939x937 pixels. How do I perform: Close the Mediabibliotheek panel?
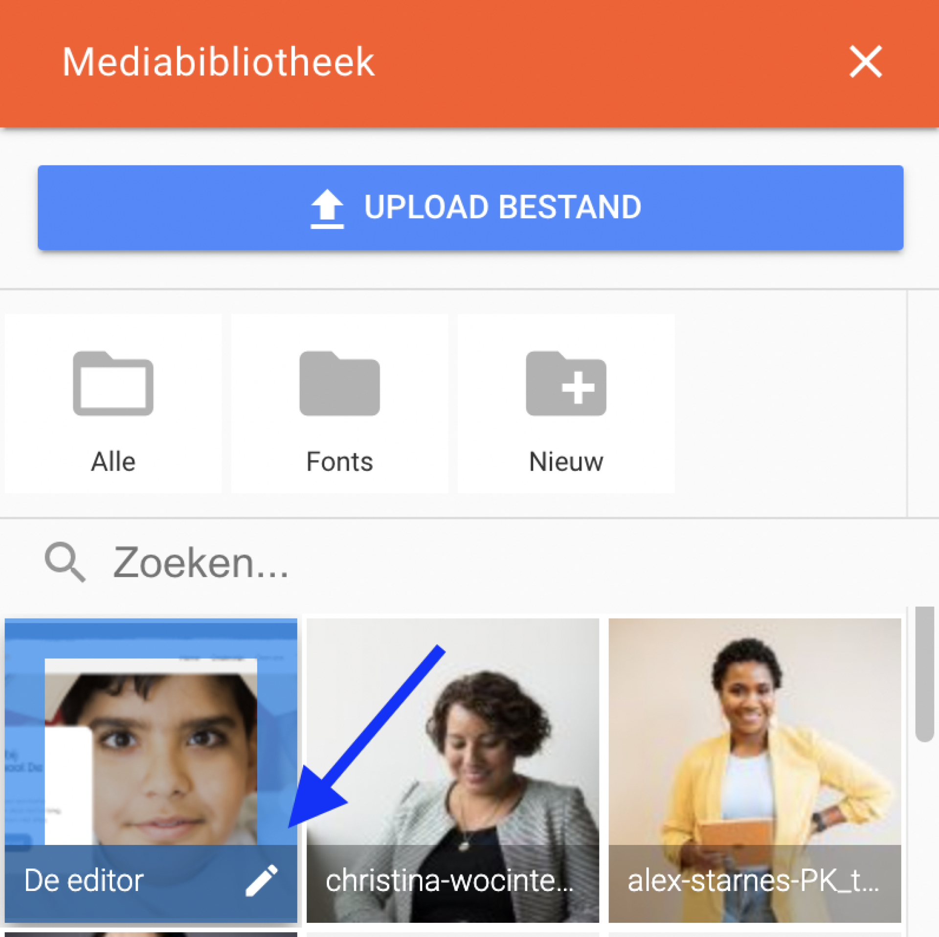click(865, 62)
